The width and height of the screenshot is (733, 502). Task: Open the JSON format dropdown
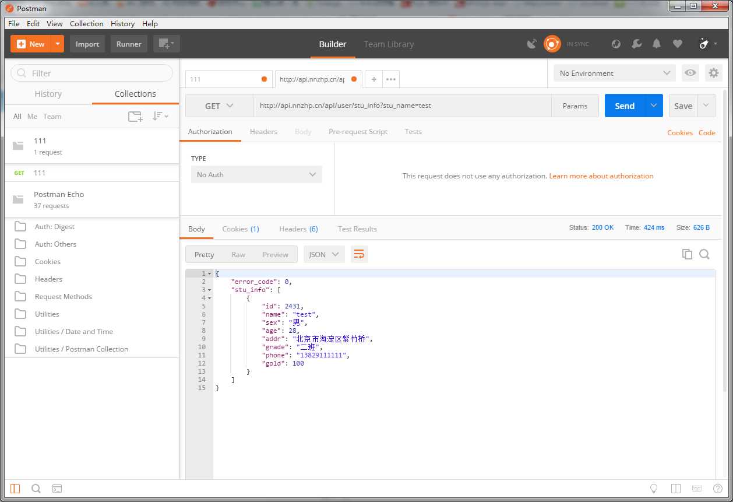pos(324,254)
